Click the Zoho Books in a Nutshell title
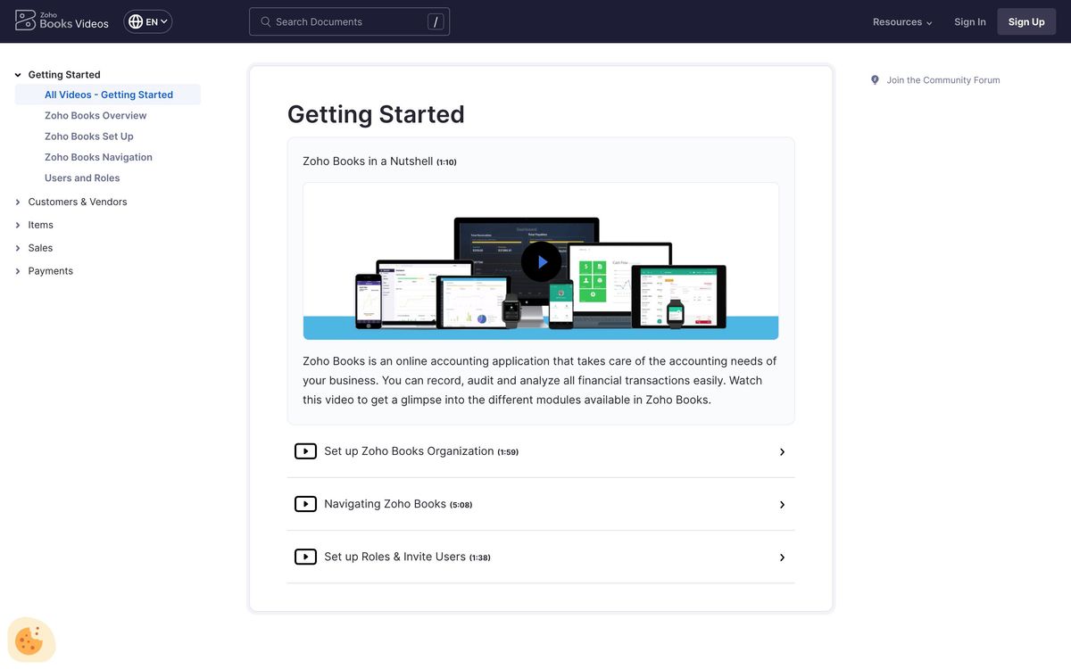Viewport: 1071px width, 669px height. pyautogui.click(x=368, y=161)
